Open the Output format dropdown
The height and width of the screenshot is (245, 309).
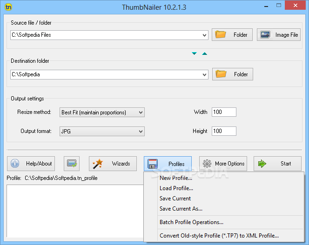coord(102,131)
